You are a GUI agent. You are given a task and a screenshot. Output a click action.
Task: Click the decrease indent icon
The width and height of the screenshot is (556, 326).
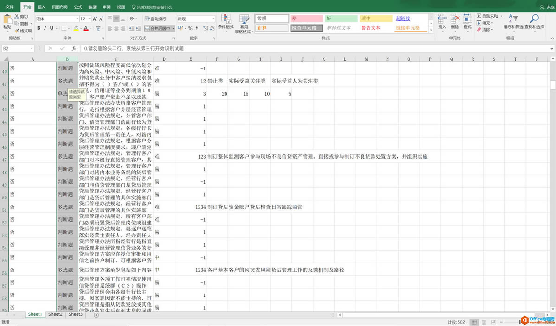pos(131,28)
